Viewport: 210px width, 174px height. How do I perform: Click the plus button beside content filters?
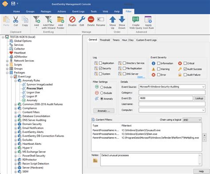[x=204, y=135]
